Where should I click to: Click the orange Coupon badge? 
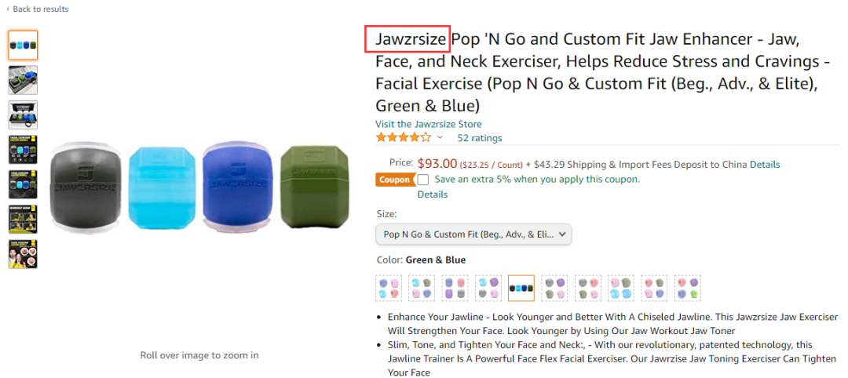coord(394,180)
